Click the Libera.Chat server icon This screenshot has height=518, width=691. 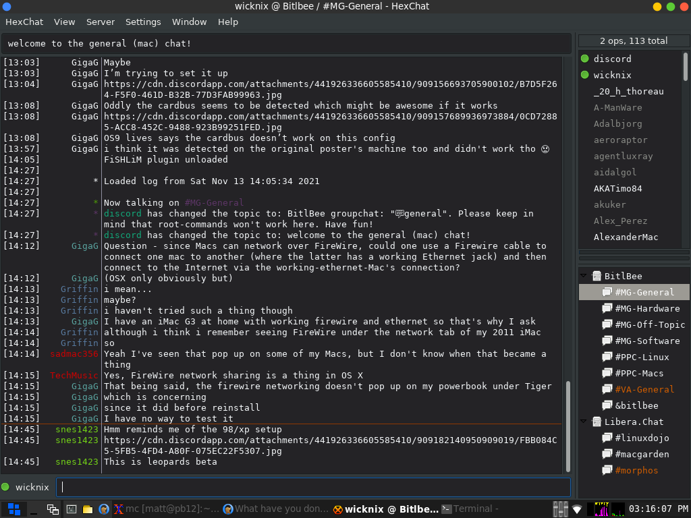pyautogui.click(x=597, y=422)
